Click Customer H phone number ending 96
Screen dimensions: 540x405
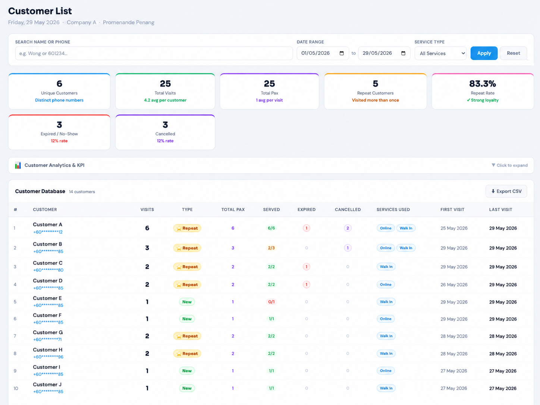click(x=48, y=357)
